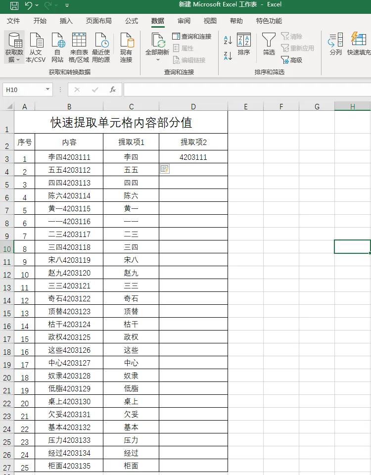This screenshot has width=371, height=475.
Task: Click inside the formula bar field
Action: click(247, 90)
